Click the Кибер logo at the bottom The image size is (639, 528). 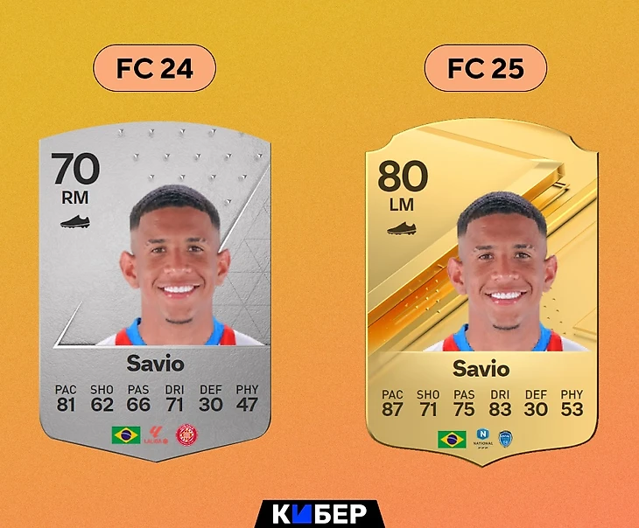pos(319,514)
